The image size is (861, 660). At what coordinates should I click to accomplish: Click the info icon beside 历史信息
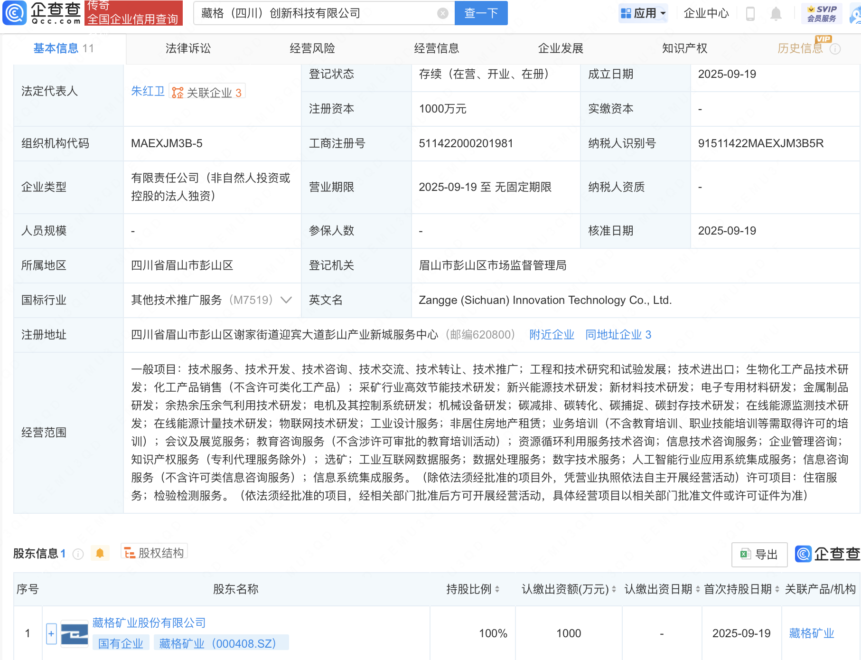(x=834, y=48)
